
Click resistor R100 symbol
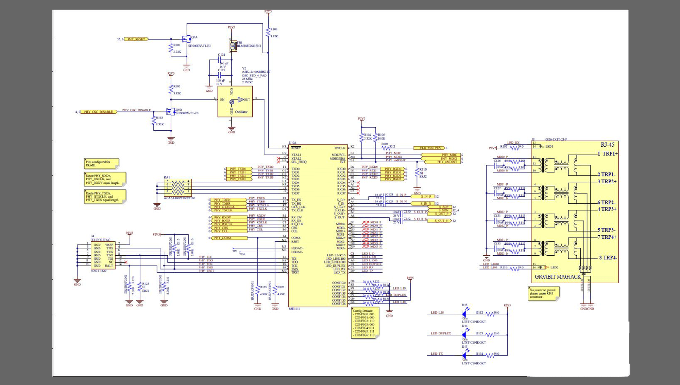coord(268,33)
